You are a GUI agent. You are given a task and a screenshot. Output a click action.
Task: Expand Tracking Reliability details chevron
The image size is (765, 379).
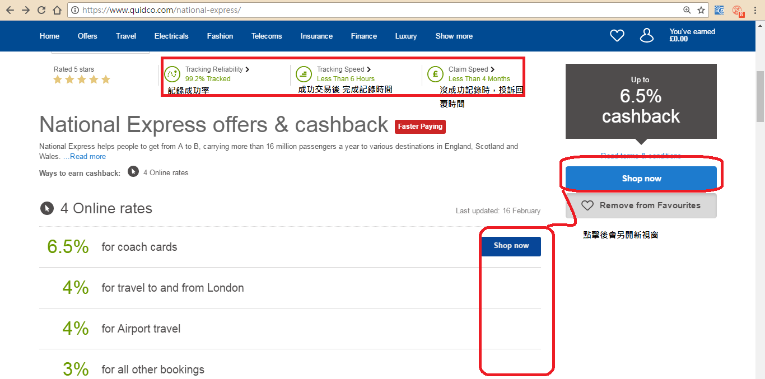click(248, 69)
